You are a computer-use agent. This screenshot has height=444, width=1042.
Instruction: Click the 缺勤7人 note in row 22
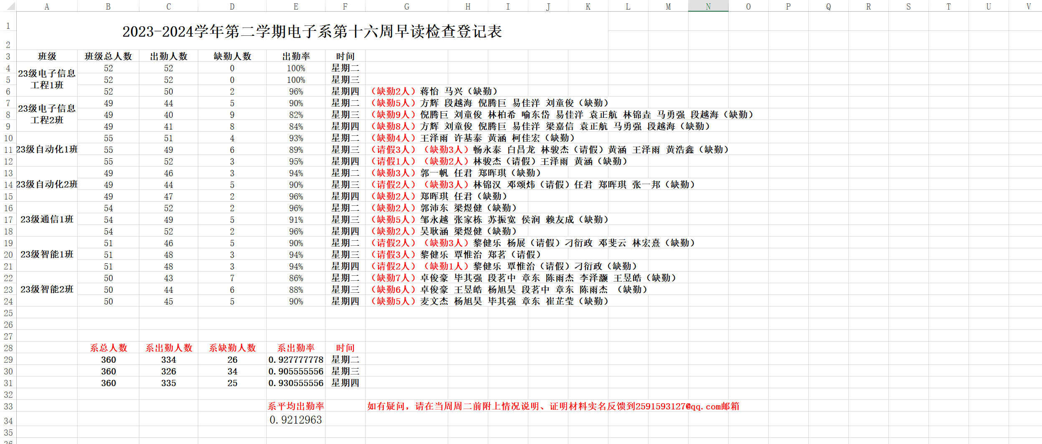coord(523,278)
